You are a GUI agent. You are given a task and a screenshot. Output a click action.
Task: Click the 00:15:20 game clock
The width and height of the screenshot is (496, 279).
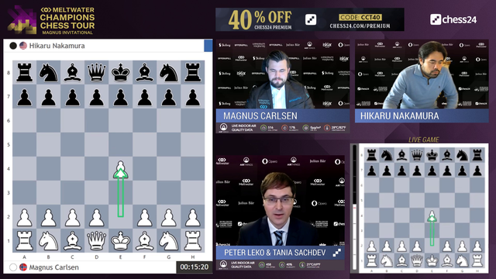[195, 267]
